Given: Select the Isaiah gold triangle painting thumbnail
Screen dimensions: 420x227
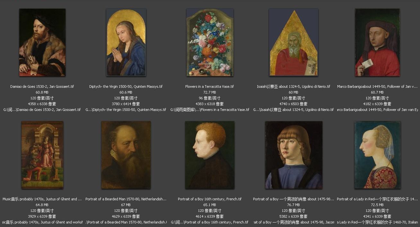Looking at the screenshot, I should point(293,42).
